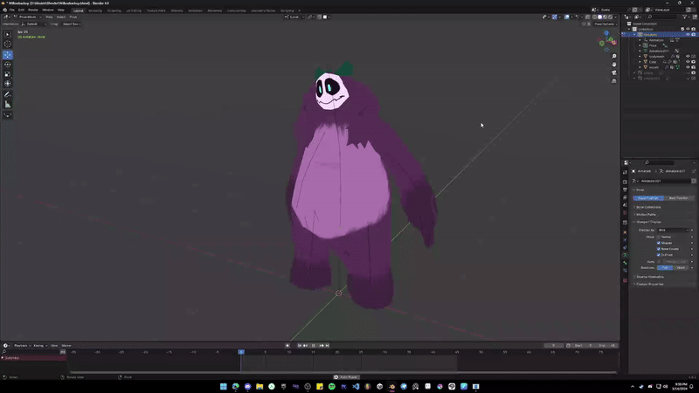Open the Scene properties tab icon
Viewport: 699px width, 393px height.
click(x=625, y=205)
